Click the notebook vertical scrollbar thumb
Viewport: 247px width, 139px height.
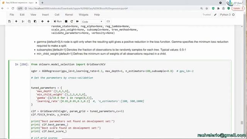point(242,122)
